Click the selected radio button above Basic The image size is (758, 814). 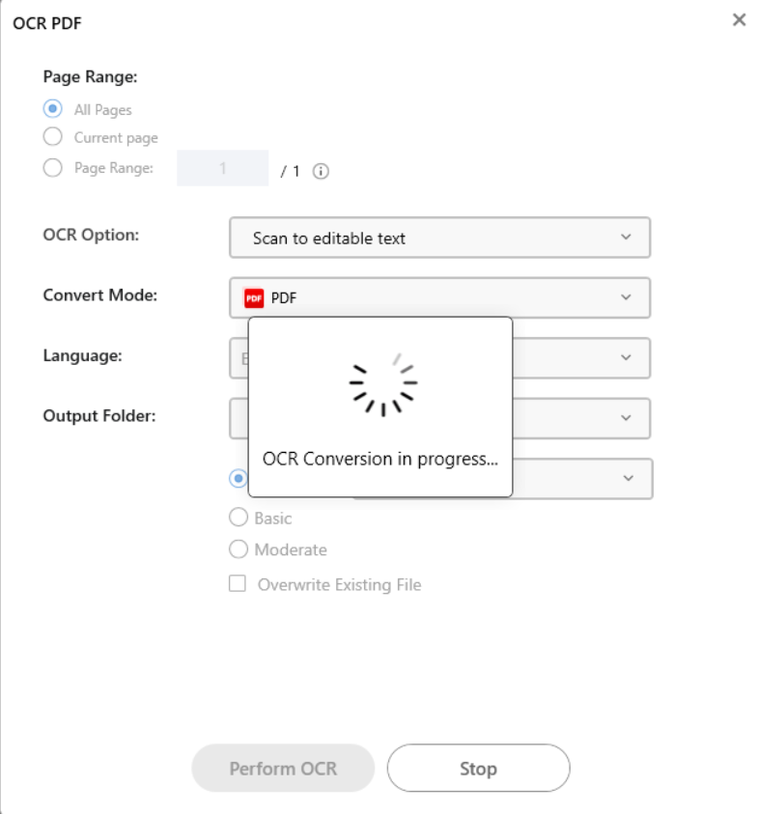238,477
